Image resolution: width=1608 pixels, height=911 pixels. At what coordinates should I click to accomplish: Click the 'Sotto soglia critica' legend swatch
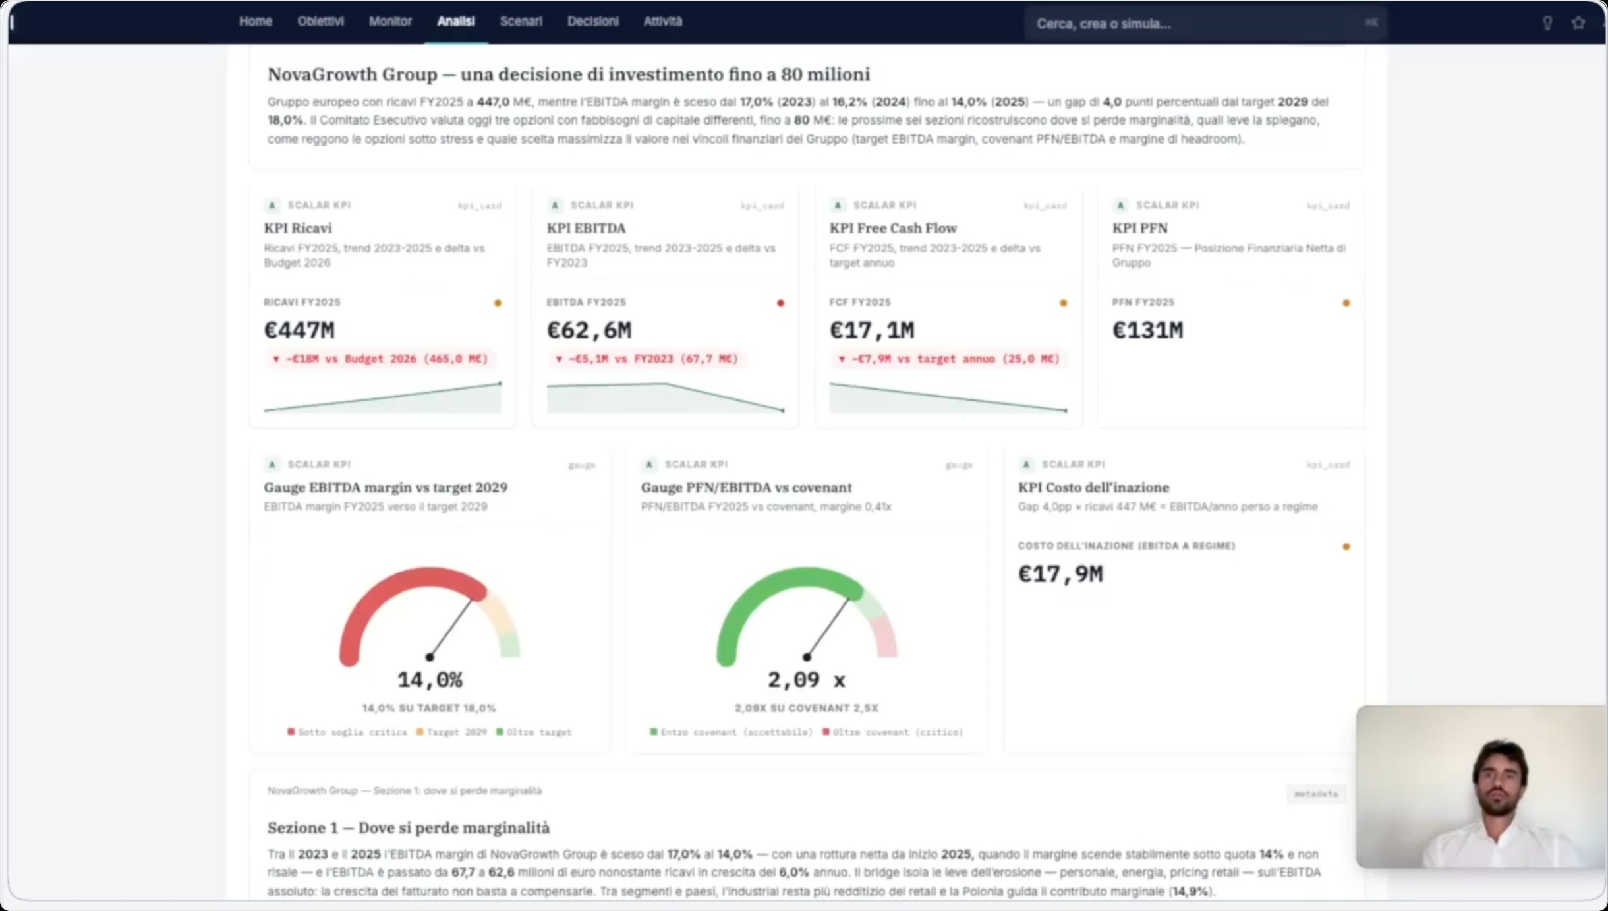[291, 732]
